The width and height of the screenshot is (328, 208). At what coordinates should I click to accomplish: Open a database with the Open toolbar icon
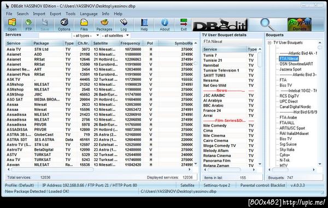pos(12,25)
